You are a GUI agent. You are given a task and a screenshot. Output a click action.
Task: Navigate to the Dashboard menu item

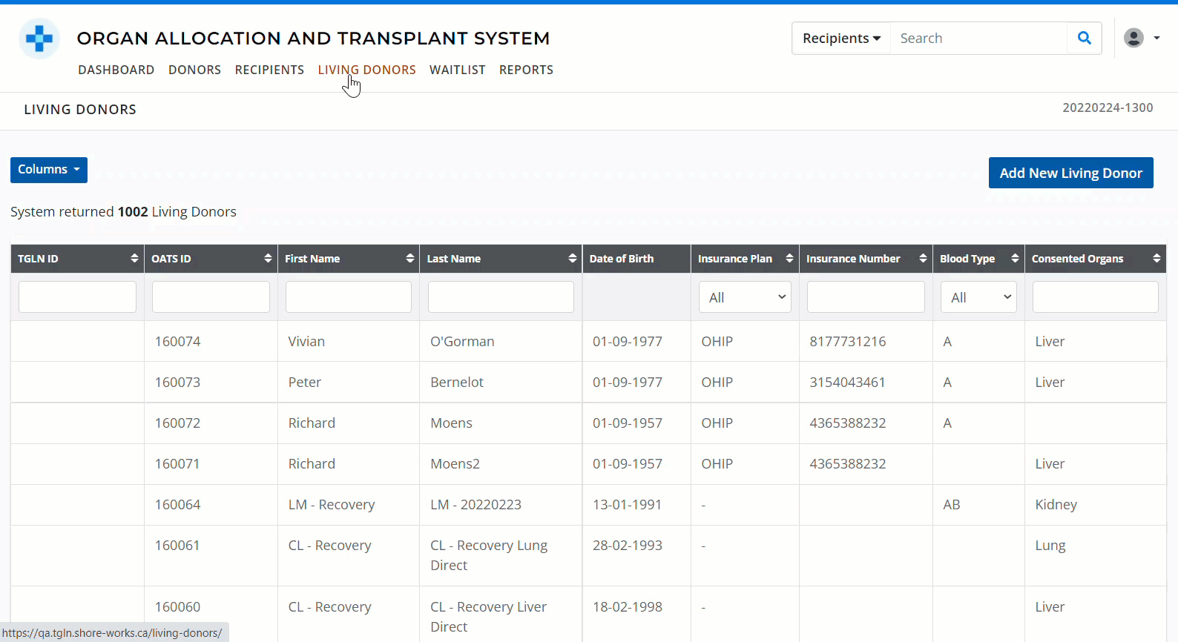(116, 70)
